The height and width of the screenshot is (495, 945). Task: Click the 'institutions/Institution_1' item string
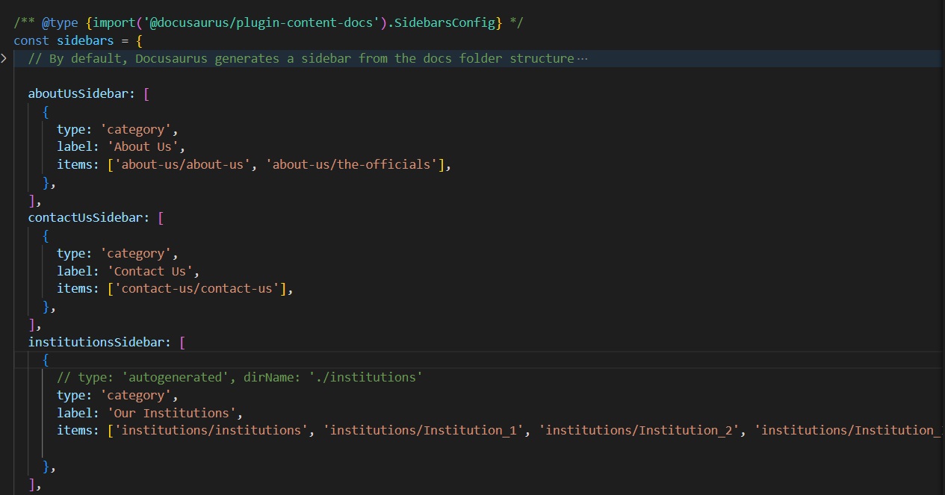(422, 430)
